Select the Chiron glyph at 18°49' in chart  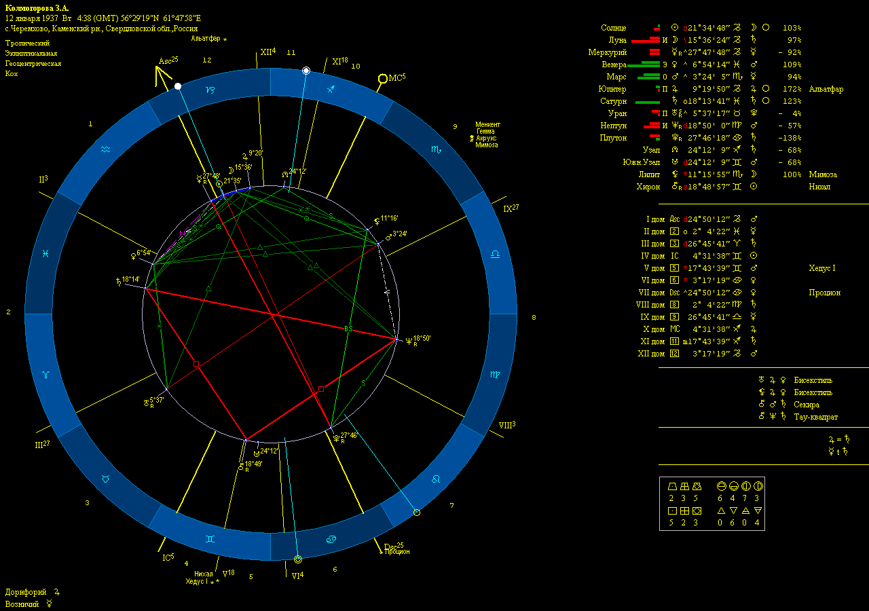[x=240, y=466]
